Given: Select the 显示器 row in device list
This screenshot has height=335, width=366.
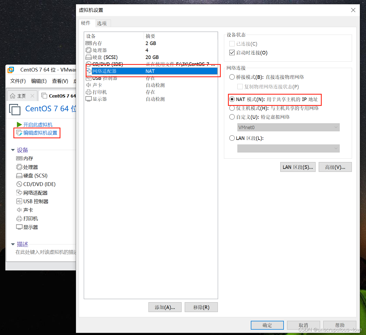Looking at the screenshot, I should click(152, 99).
